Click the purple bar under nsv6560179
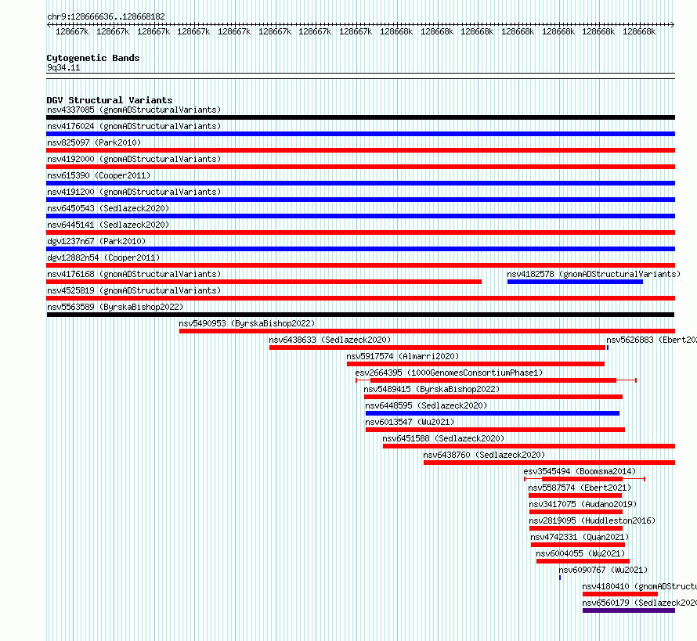The width and height of the screenshot is (697, 641). click(x=629, y=610)
